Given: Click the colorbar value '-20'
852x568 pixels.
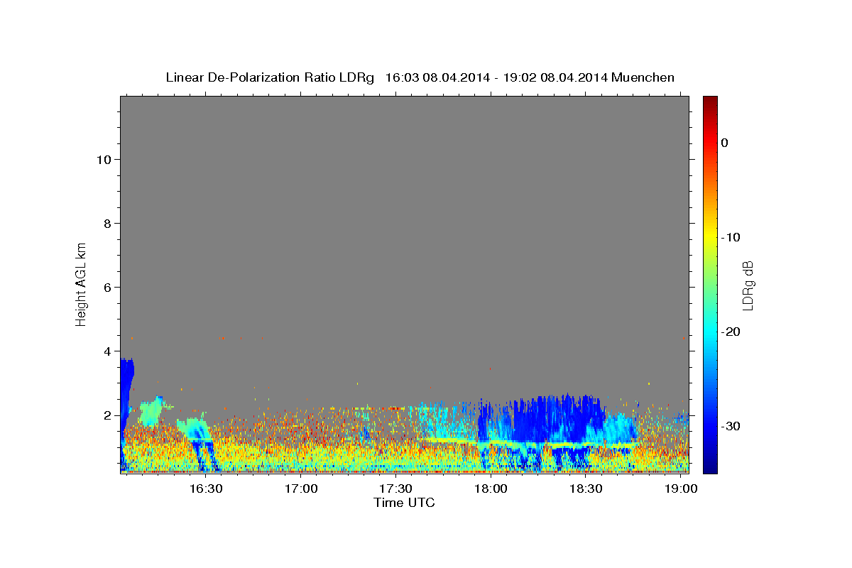Looking at the screenshot, I should click(731, 332).
